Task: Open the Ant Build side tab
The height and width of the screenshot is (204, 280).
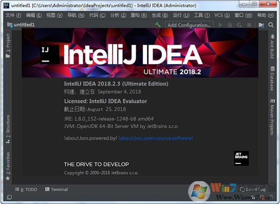Action: pos(272,46)
